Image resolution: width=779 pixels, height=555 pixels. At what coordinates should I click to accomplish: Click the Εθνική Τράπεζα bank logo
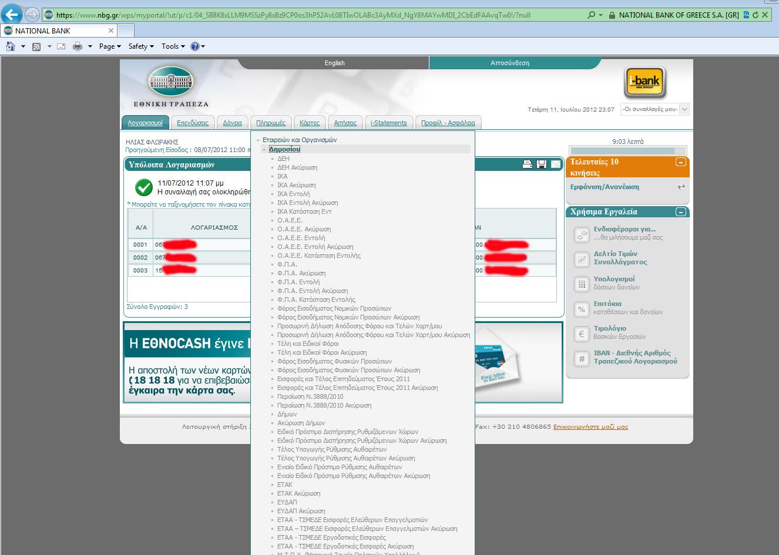[x=171, y=86]
